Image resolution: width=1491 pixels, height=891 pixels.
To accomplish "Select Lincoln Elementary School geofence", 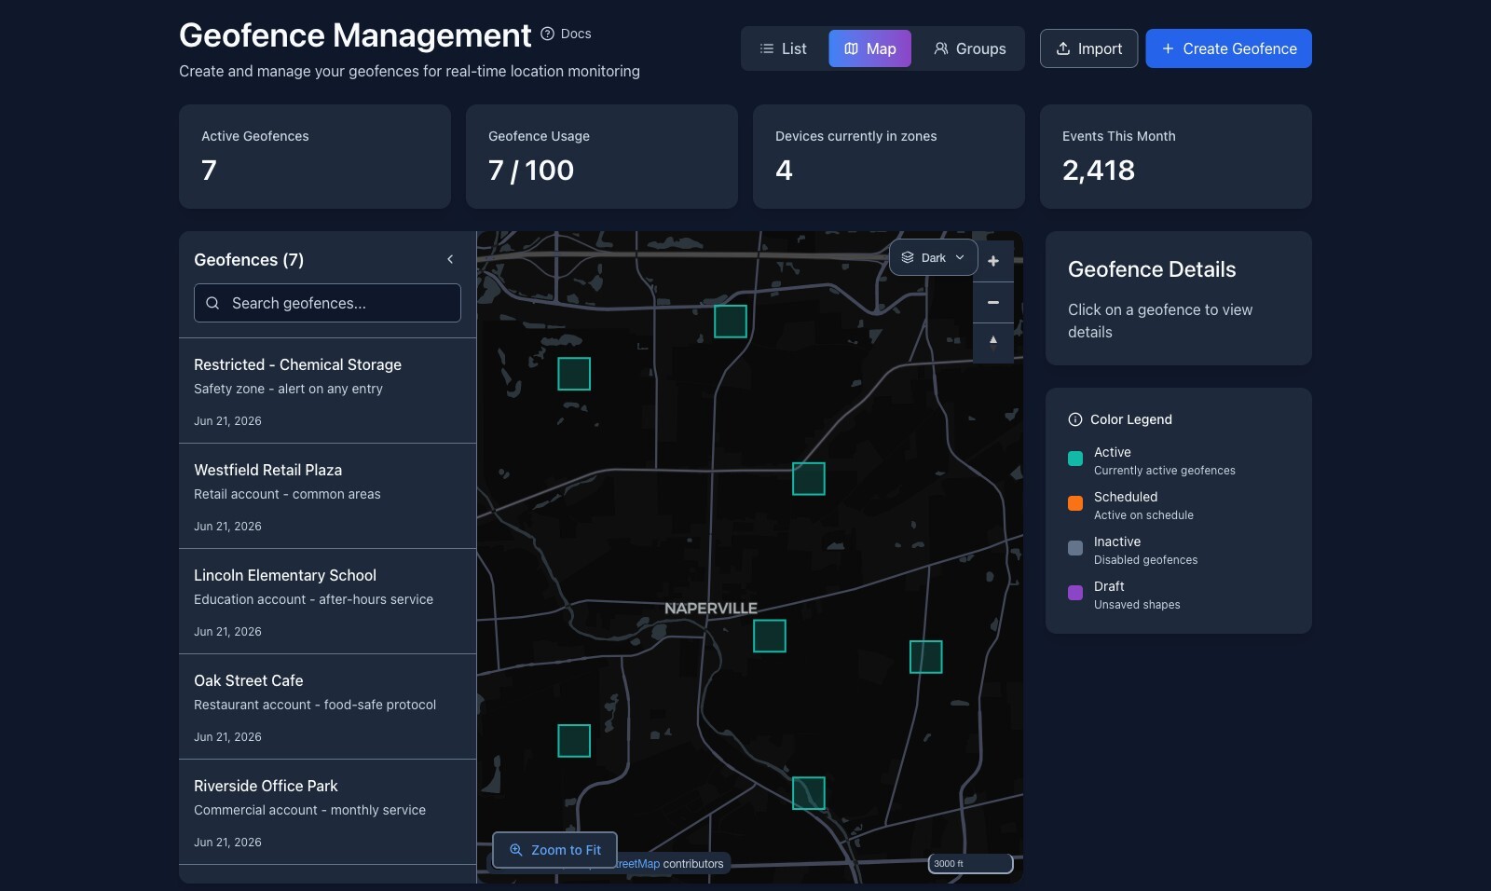I will coord(327,601).
